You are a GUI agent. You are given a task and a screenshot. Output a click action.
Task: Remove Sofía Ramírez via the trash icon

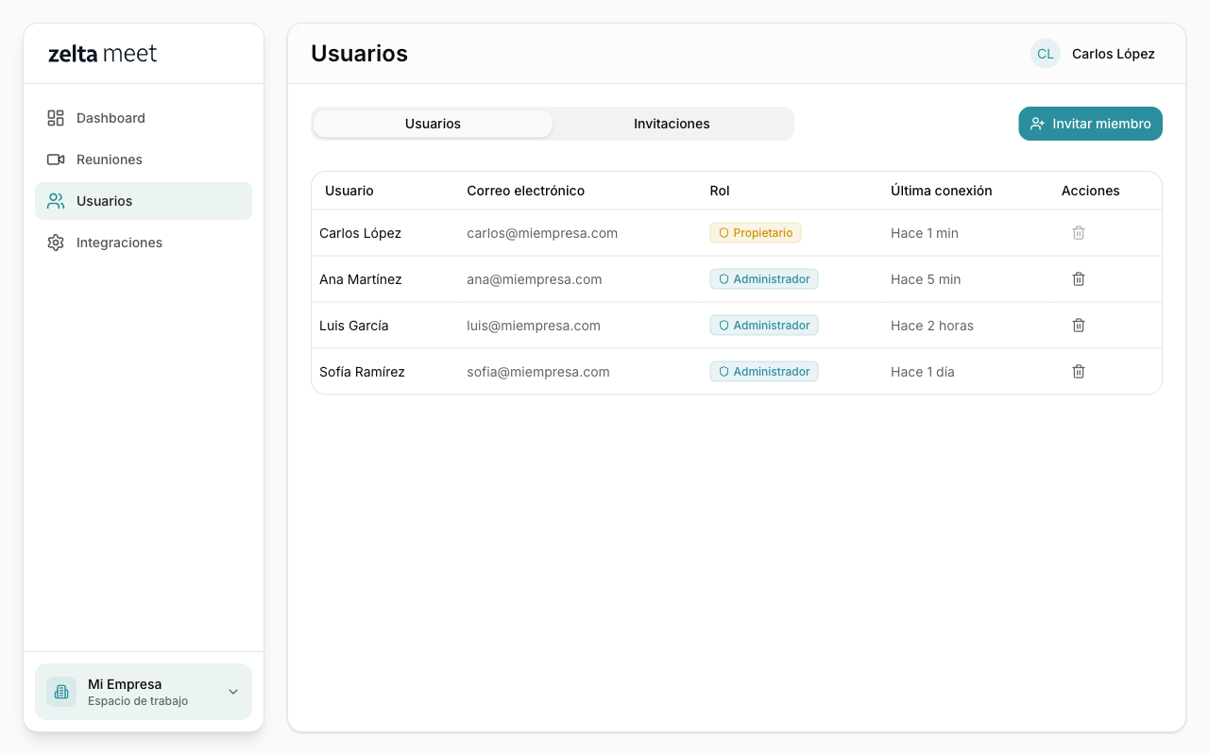[1078, 371]
